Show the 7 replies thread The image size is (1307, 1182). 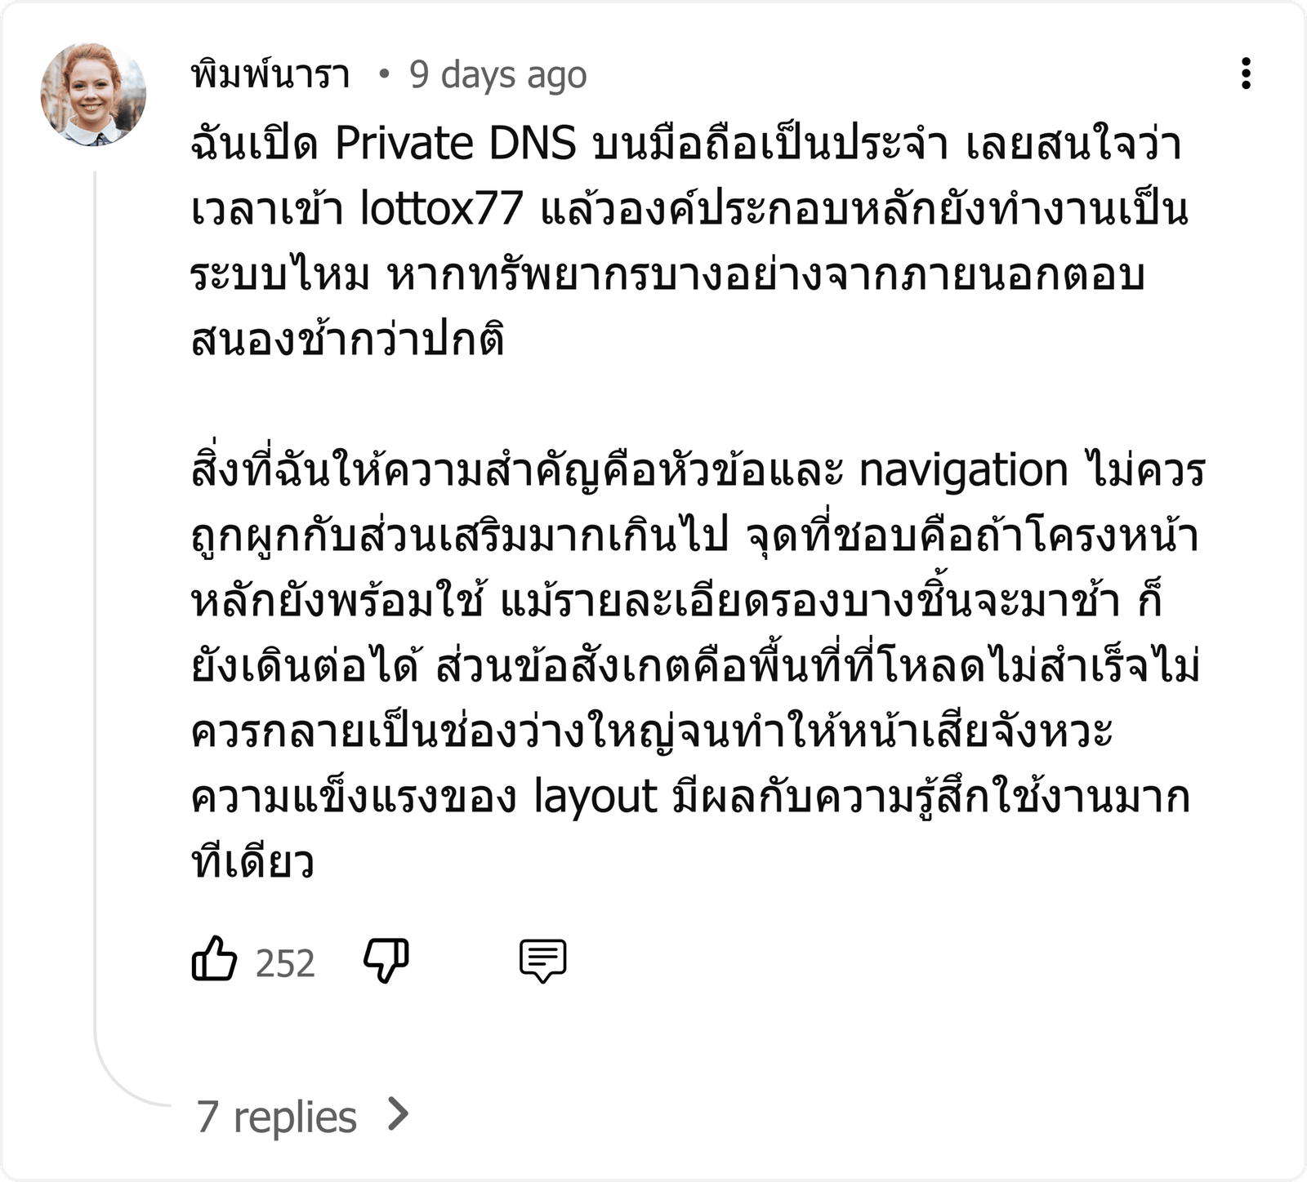(x=277, y=1116)
